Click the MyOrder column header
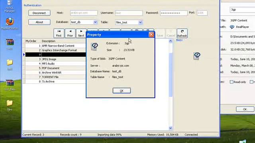This screenshot has height=143, width=255. (31, 41)
